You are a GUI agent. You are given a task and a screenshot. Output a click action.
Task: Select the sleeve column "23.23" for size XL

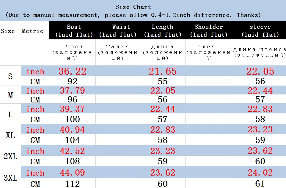(260, 130)
